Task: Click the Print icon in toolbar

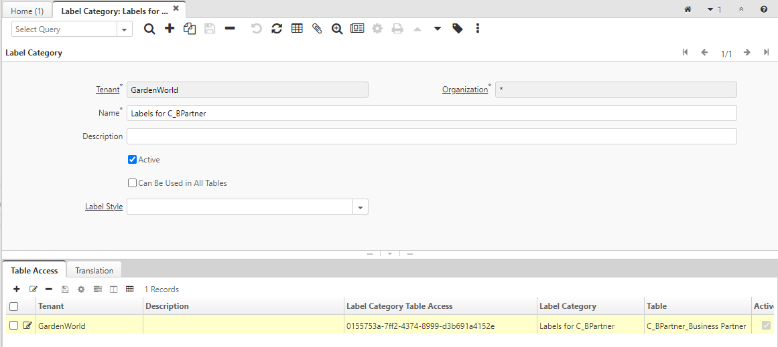Action: tap(397, 29)
